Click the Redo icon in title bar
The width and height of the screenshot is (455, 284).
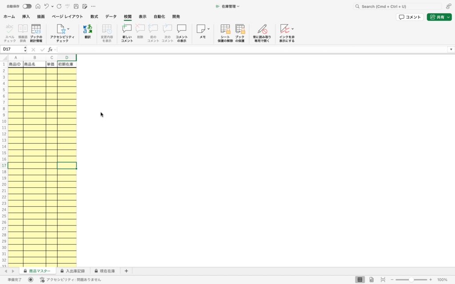tap(59, 6)
